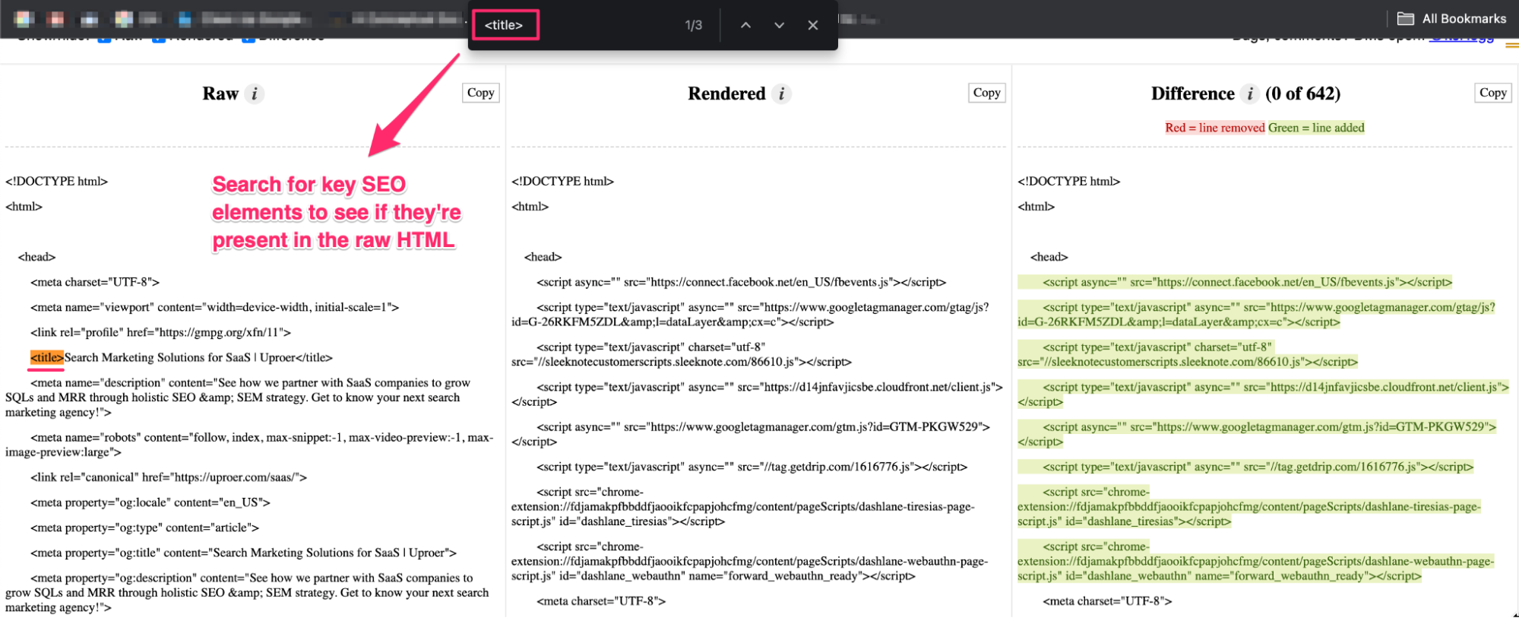1519x618 pixels.
Task: Copy the Raw HTML column
Action: 480,93
